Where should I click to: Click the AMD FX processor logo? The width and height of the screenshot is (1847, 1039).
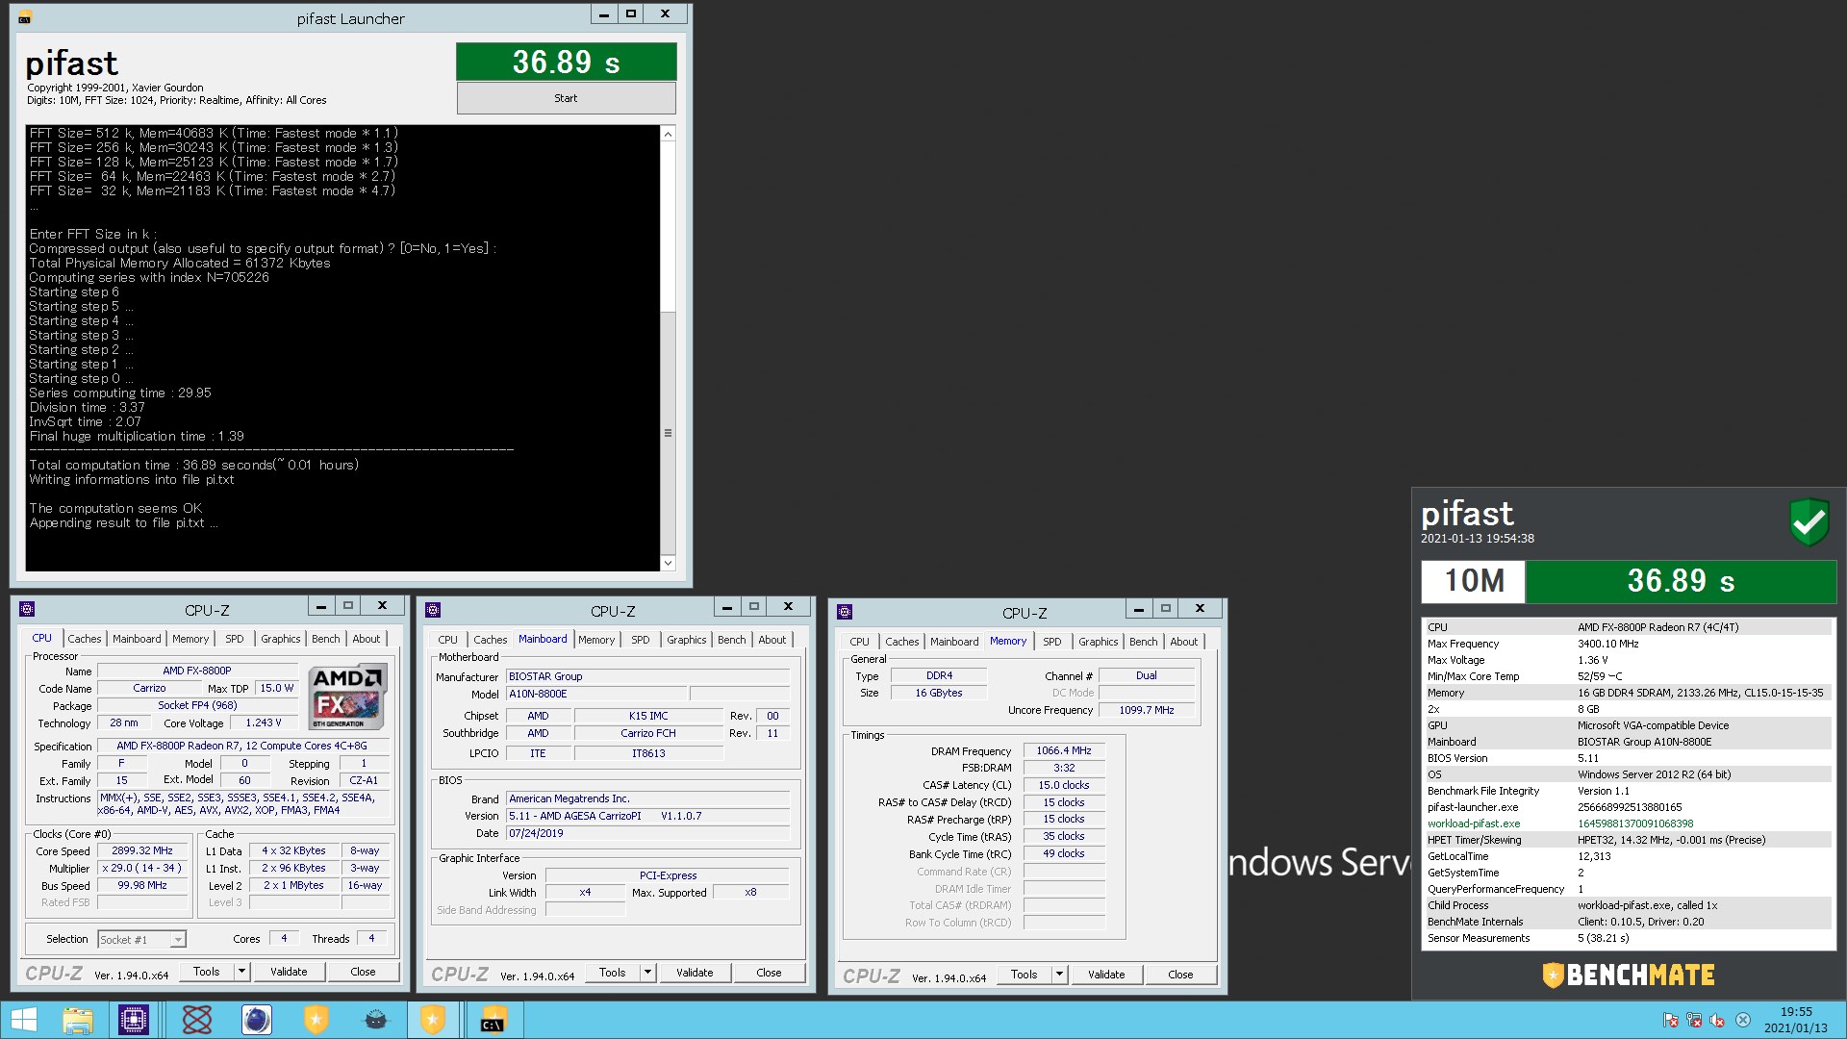347,697
